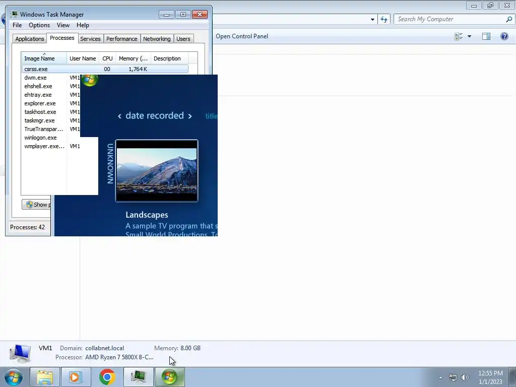Show hidden tray icons arrow
The image size is (516, 387).
click(440, 377)
